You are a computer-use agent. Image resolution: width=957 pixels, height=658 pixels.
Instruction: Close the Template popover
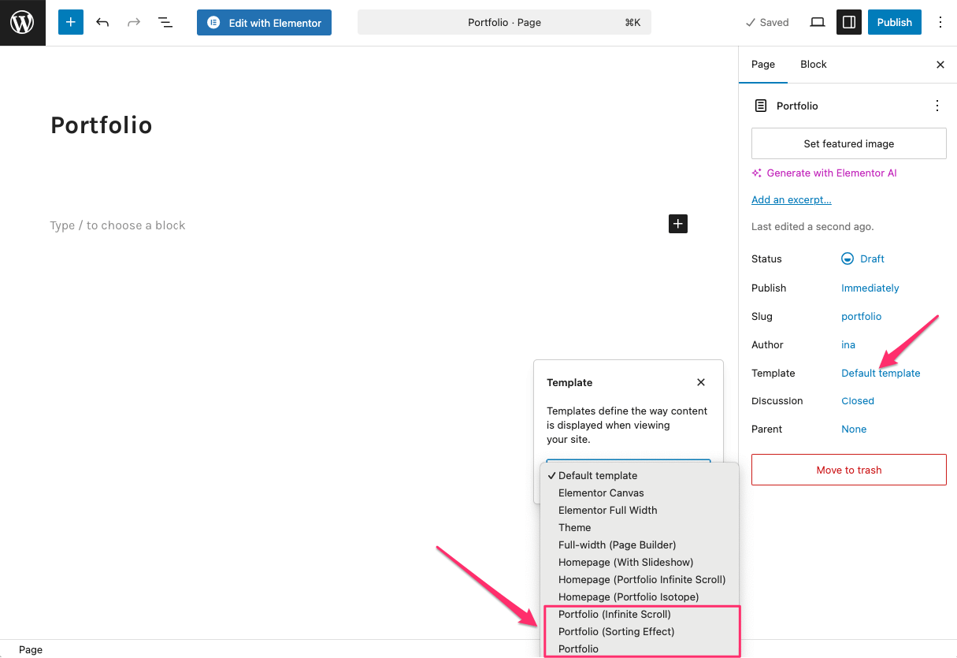point(701,382)
